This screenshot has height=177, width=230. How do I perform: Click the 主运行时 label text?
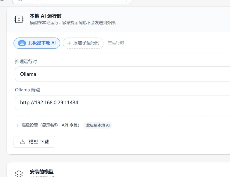pyautogui.click(x=116, y=43)
